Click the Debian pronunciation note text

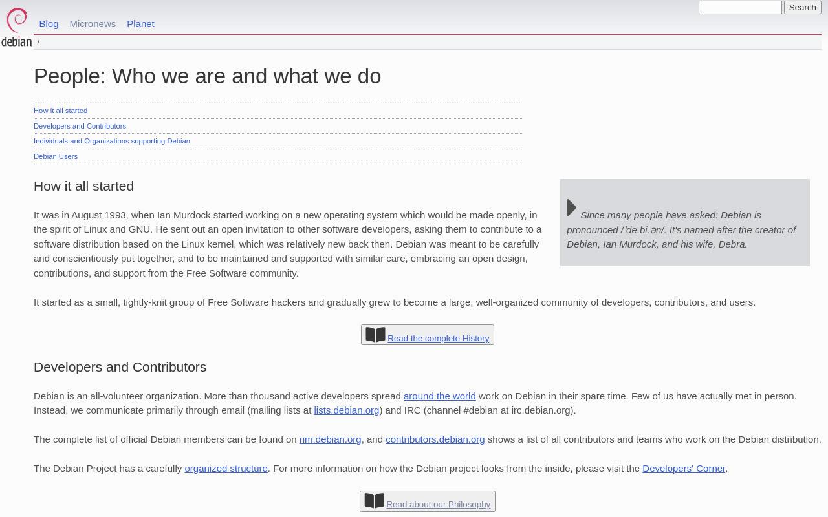(681, 229)
